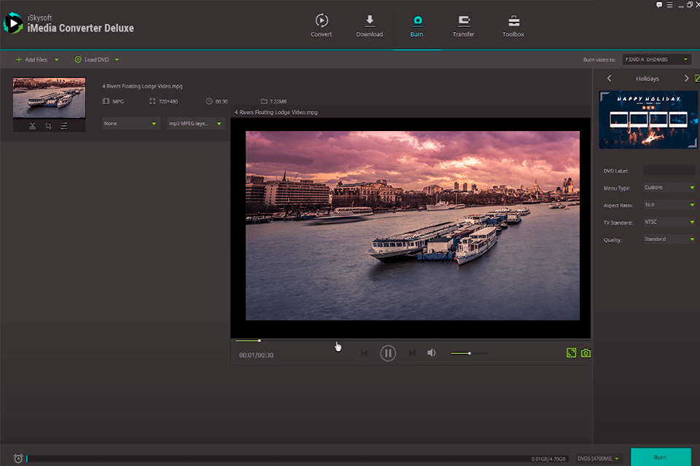Click the scissors trim icon under thumbnail
The height and width of the screenshot is (466, 700).
tap(33, 126)
